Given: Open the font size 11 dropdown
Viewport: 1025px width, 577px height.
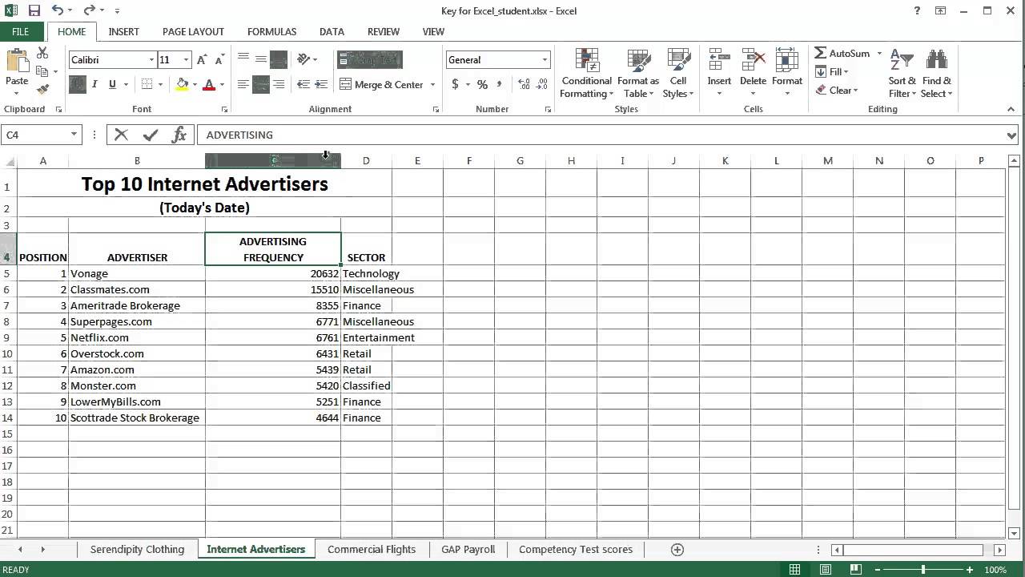Looking at the screenshot, I should [x=186, y=60].
